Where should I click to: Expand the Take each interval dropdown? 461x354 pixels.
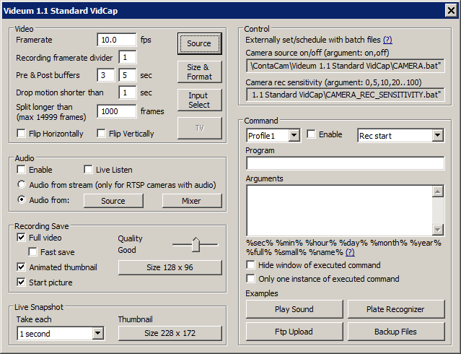(x=98, y=334)
